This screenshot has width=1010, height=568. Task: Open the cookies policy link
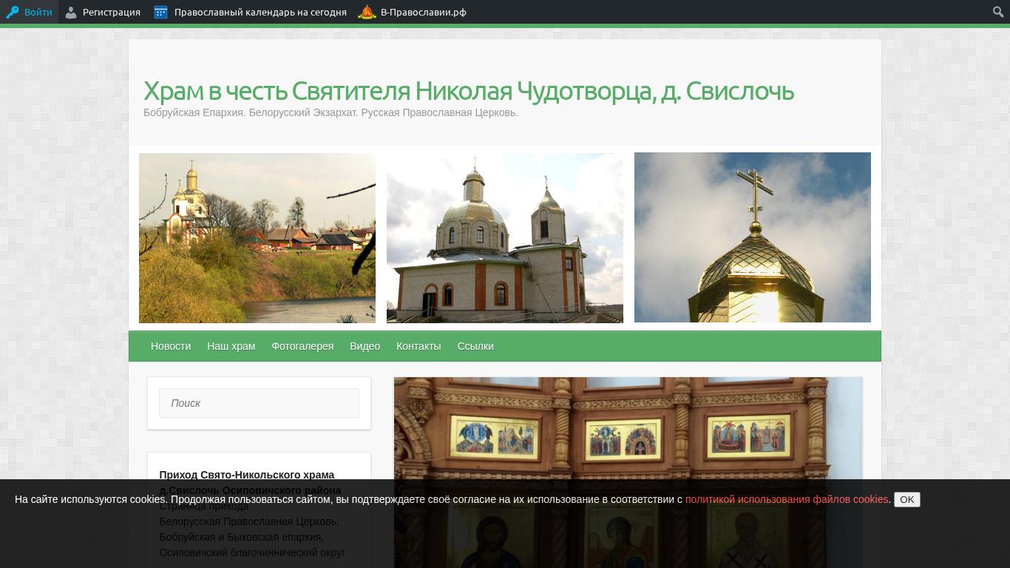786,499
